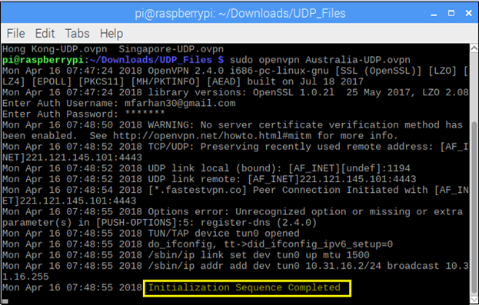Close the terminal window
Viewport: 479px width, 305px height.
[468, 13]
